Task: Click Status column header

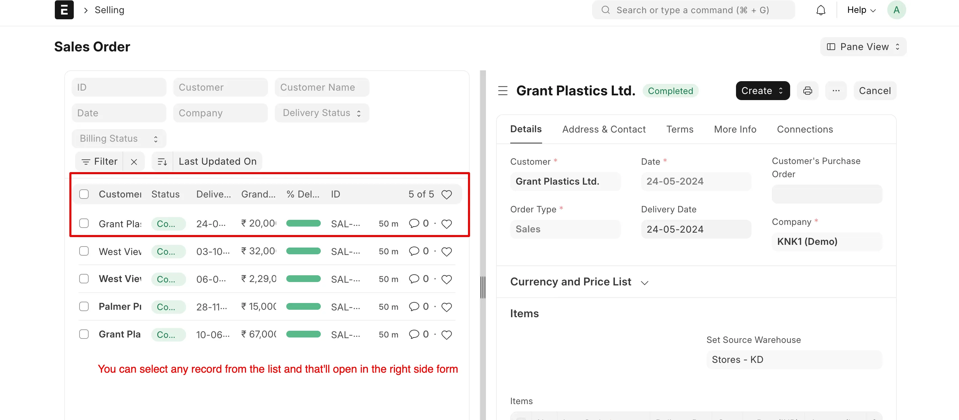Action: coord(165,194)
